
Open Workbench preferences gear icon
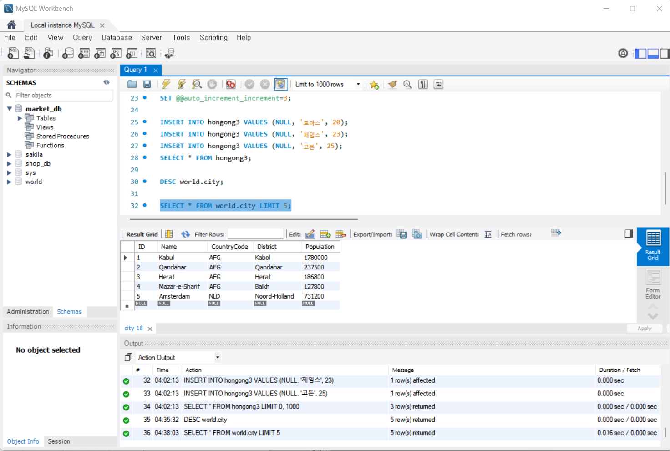[623, 53]
